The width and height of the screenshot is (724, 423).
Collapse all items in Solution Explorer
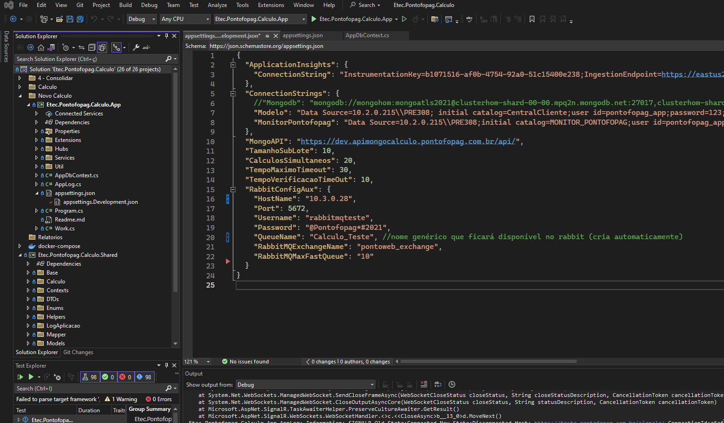click(x=92, y=47)
